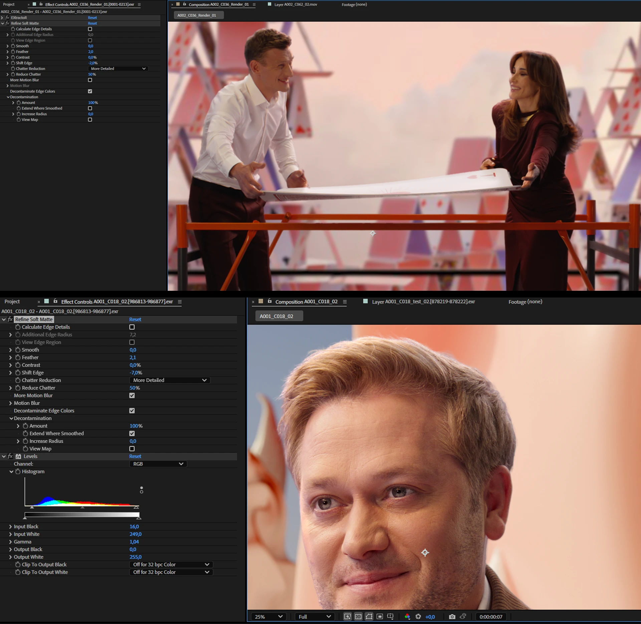Click the Region of Interest icon
Viewport: 641px width, 624px height.
[380, 617]
